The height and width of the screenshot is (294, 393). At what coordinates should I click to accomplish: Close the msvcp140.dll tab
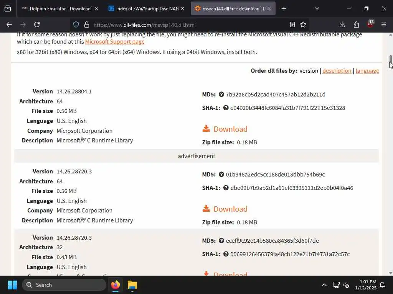click(x=269, y=9)
